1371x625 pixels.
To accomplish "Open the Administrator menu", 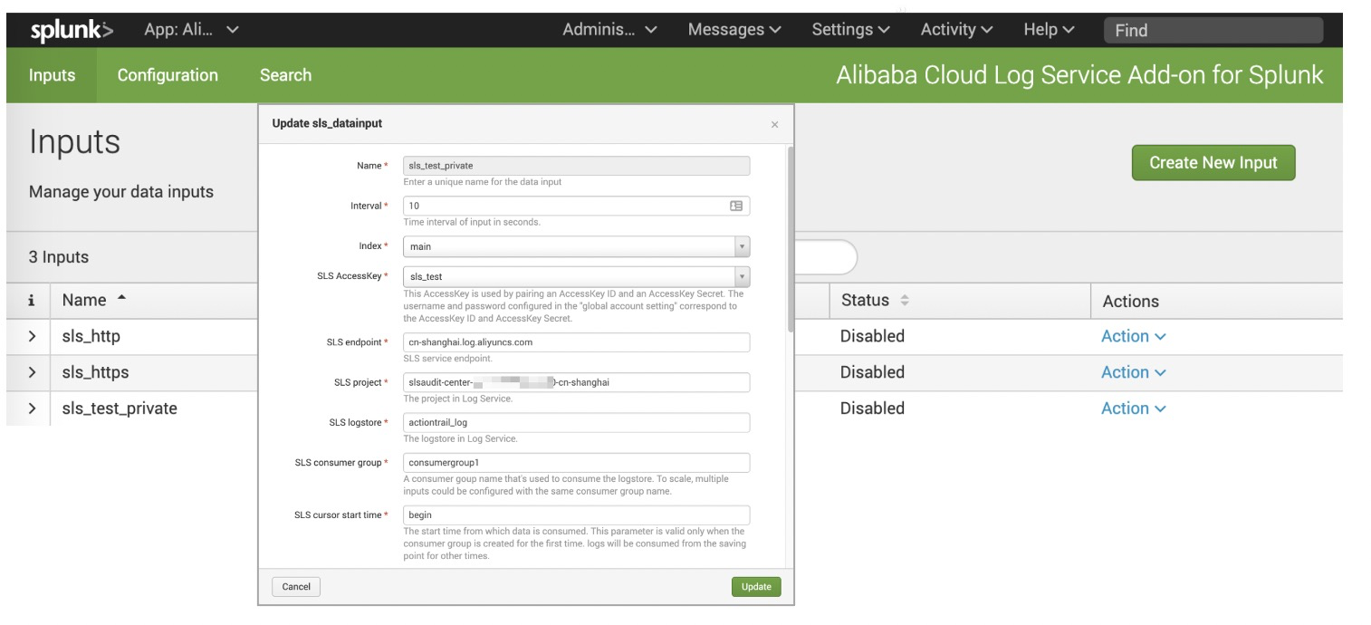I will pyautogui.click(x=609, y=30).
